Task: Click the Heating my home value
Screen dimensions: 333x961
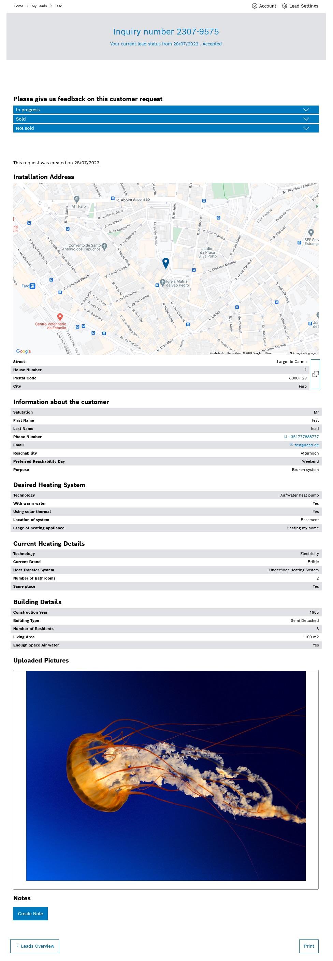Action: [302, 528]
